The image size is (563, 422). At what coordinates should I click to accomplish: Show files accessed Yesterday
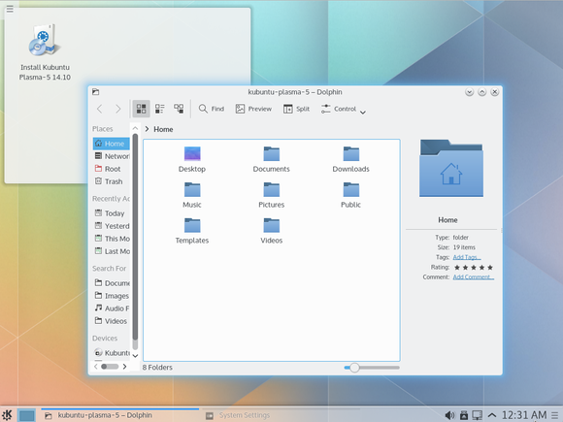point(112,226)
